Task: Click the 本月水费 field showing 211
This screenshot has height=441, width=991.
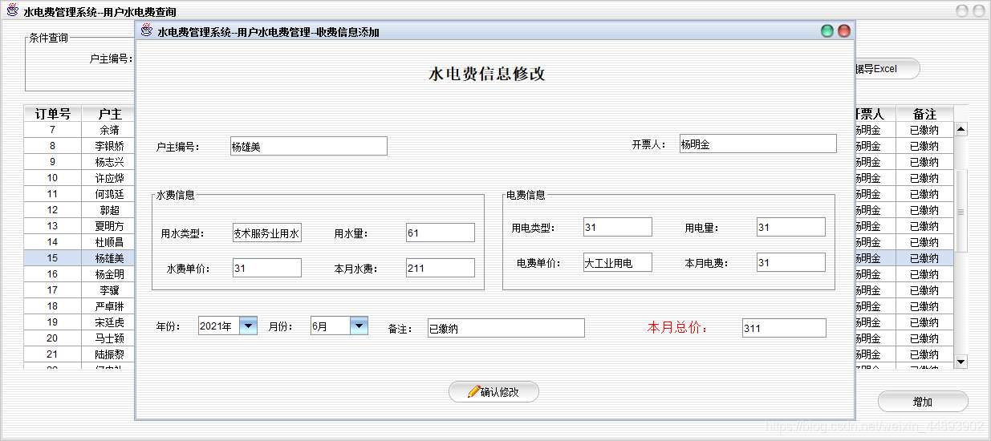Action: pos(441,268)
